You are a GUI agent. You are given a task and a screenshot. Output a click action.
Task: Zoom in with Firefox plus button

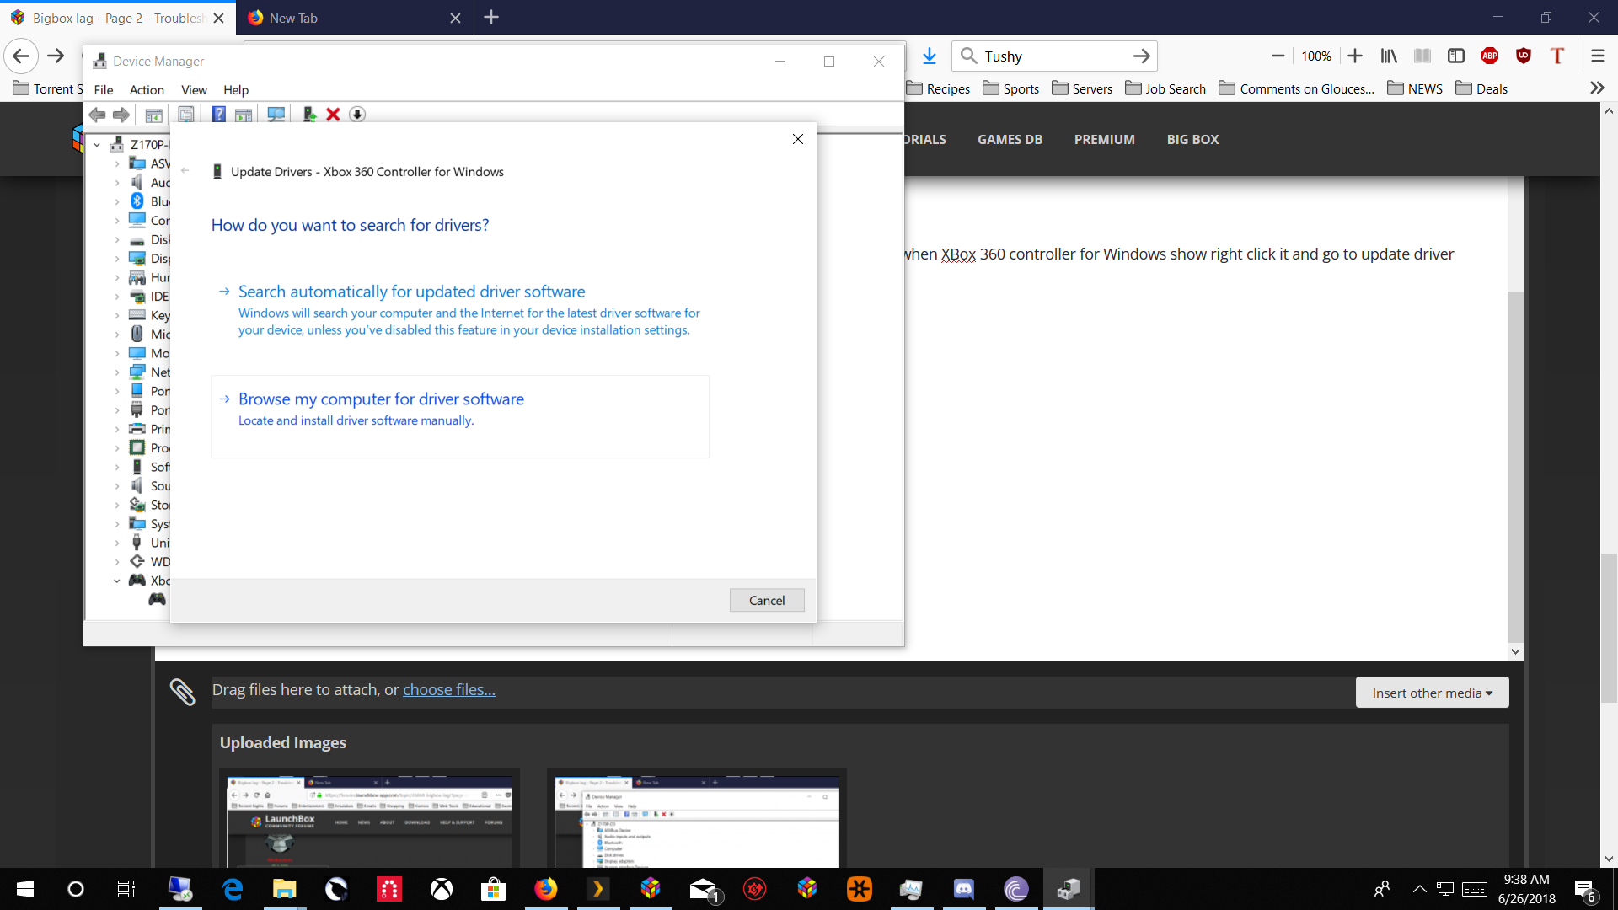tap(1355, 56)
